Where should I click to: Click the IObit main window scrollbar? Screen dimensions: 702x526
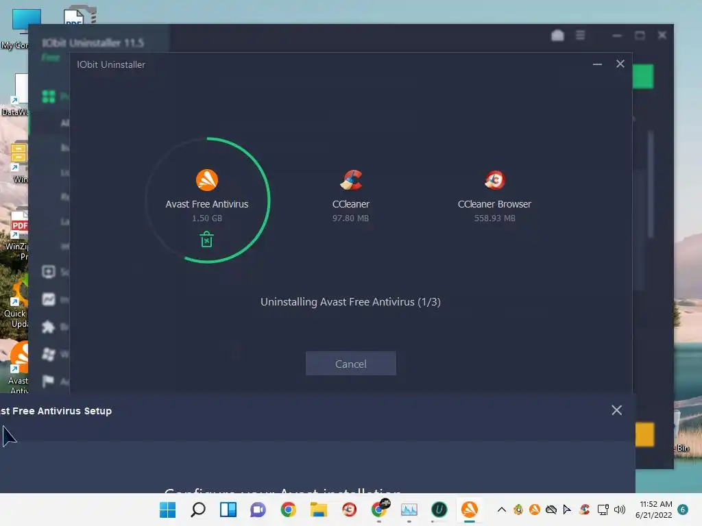click(651, 184)
